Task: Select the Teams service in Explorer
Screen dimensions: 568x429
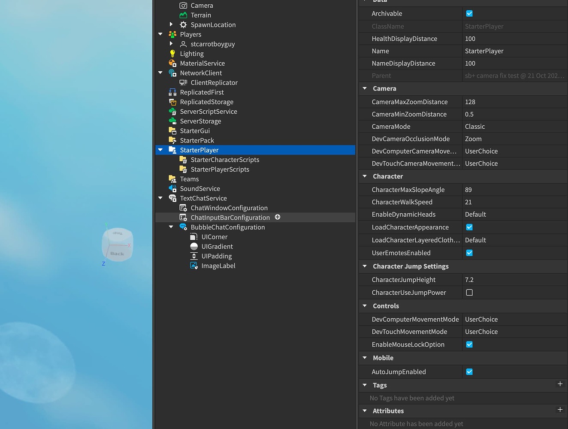Action: coord(189,178)
